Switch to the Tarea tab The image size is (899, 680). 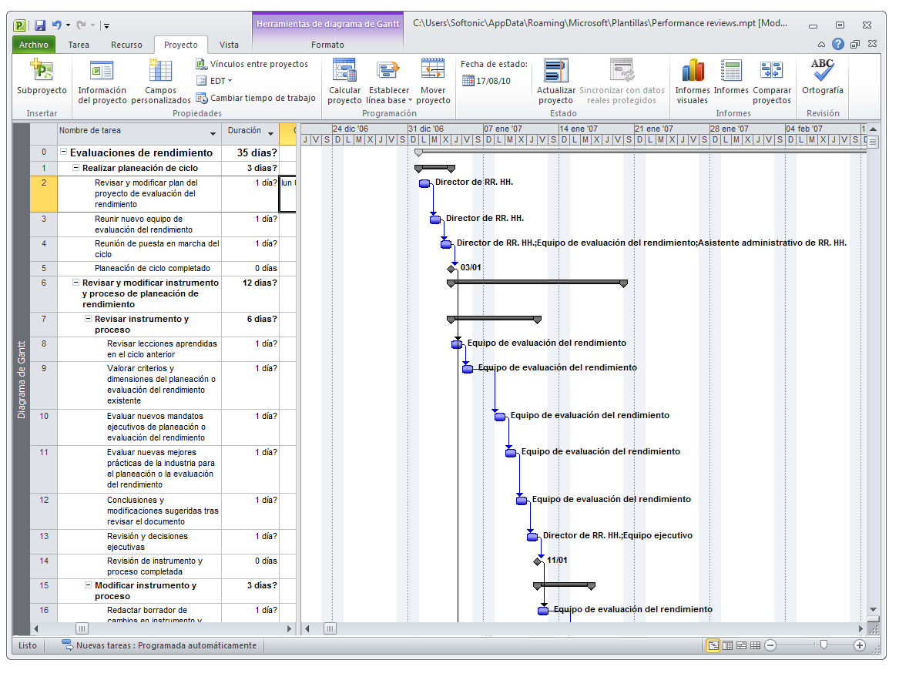point(79,45)
